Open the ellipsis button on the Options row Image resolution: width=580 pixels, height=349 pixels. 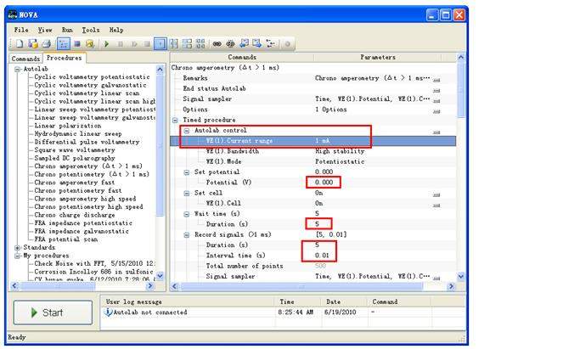pyautogui.click(x=436, y=111)
